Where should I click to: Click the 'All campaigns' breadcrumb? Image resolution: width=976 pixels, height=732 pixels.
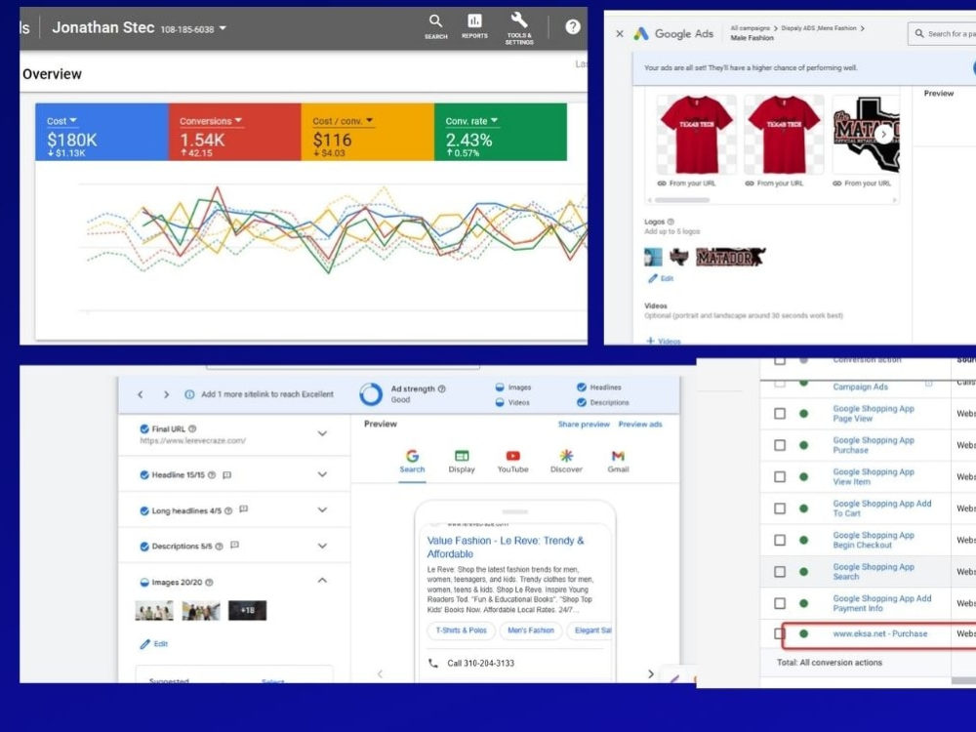pyautogui.click(x=750, y=28)
